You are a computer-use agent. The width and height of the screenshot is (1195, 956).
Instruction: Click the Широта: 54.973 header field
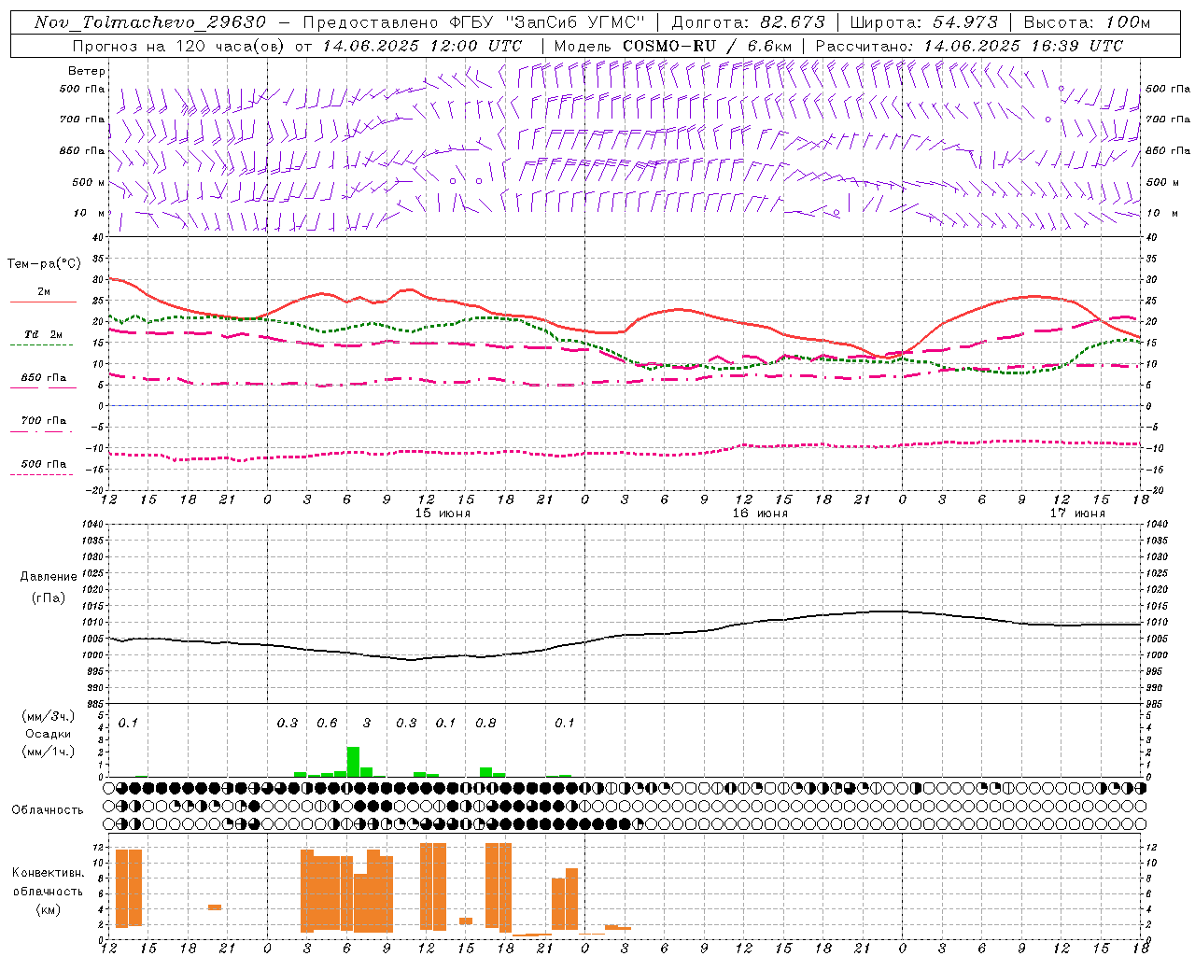923,22
